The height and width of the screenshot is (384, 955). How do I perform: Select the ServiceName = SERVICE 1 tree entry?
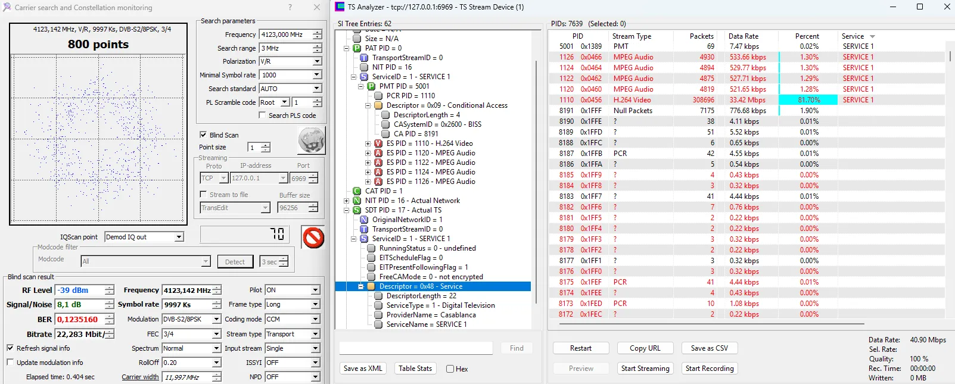[x=426, y=324]
